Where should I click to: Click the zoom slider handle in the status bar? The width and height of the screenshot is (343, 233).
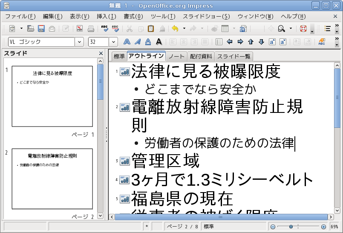(291, 227)
